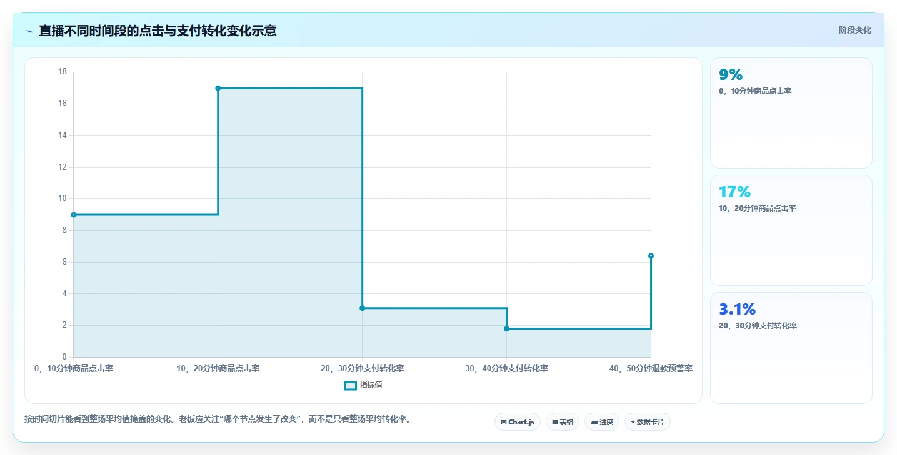Viewport: 897px width, 455px height.
Task: Click the 9% value in stat card
Action: pyautogui.click(x=731, y=74)
